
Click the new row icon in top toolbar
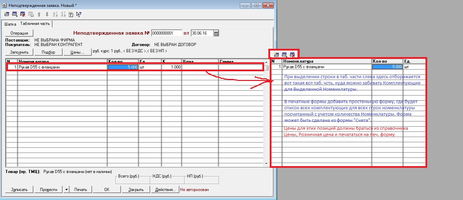coord(7,14)
